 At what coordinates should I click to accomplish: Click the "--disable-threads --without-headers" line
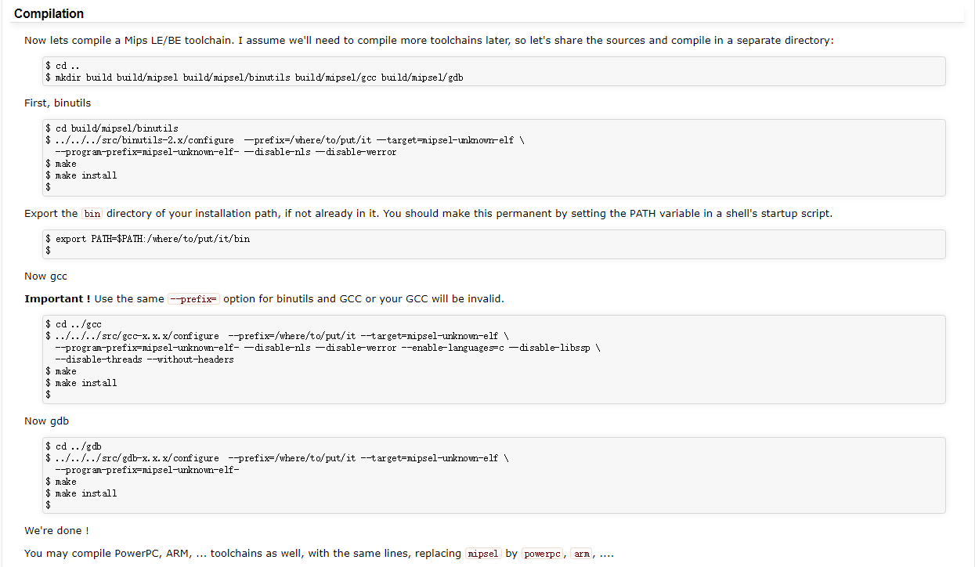pyautogui.click(x=144, y=359)
